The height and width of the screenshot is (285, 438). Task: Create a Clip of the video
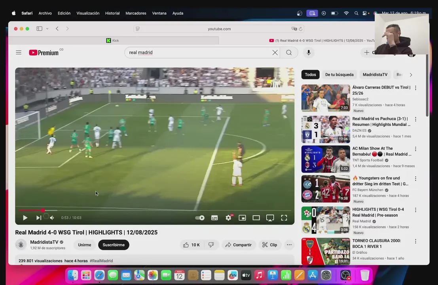click(270, 245)
